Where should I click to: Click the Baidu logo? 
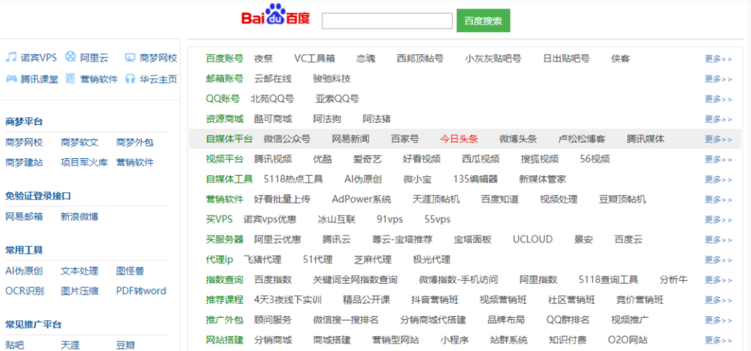click(275, 15)
